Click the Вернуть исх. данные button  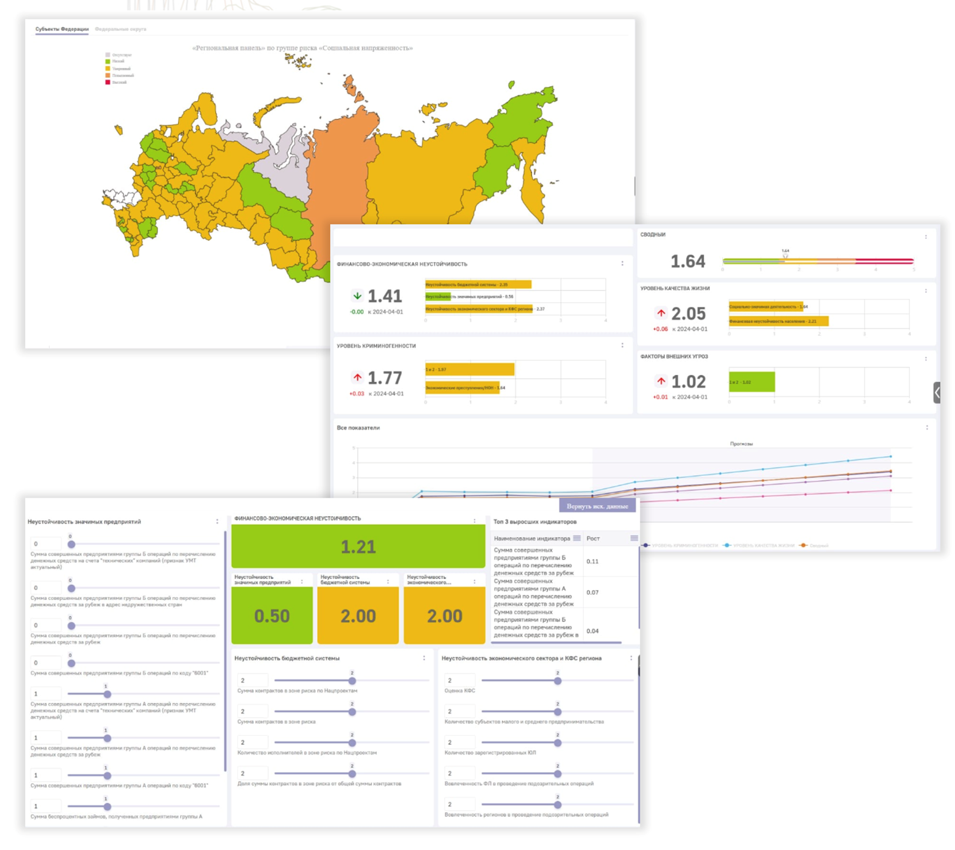pyautogui.click(x=597, y=506)
